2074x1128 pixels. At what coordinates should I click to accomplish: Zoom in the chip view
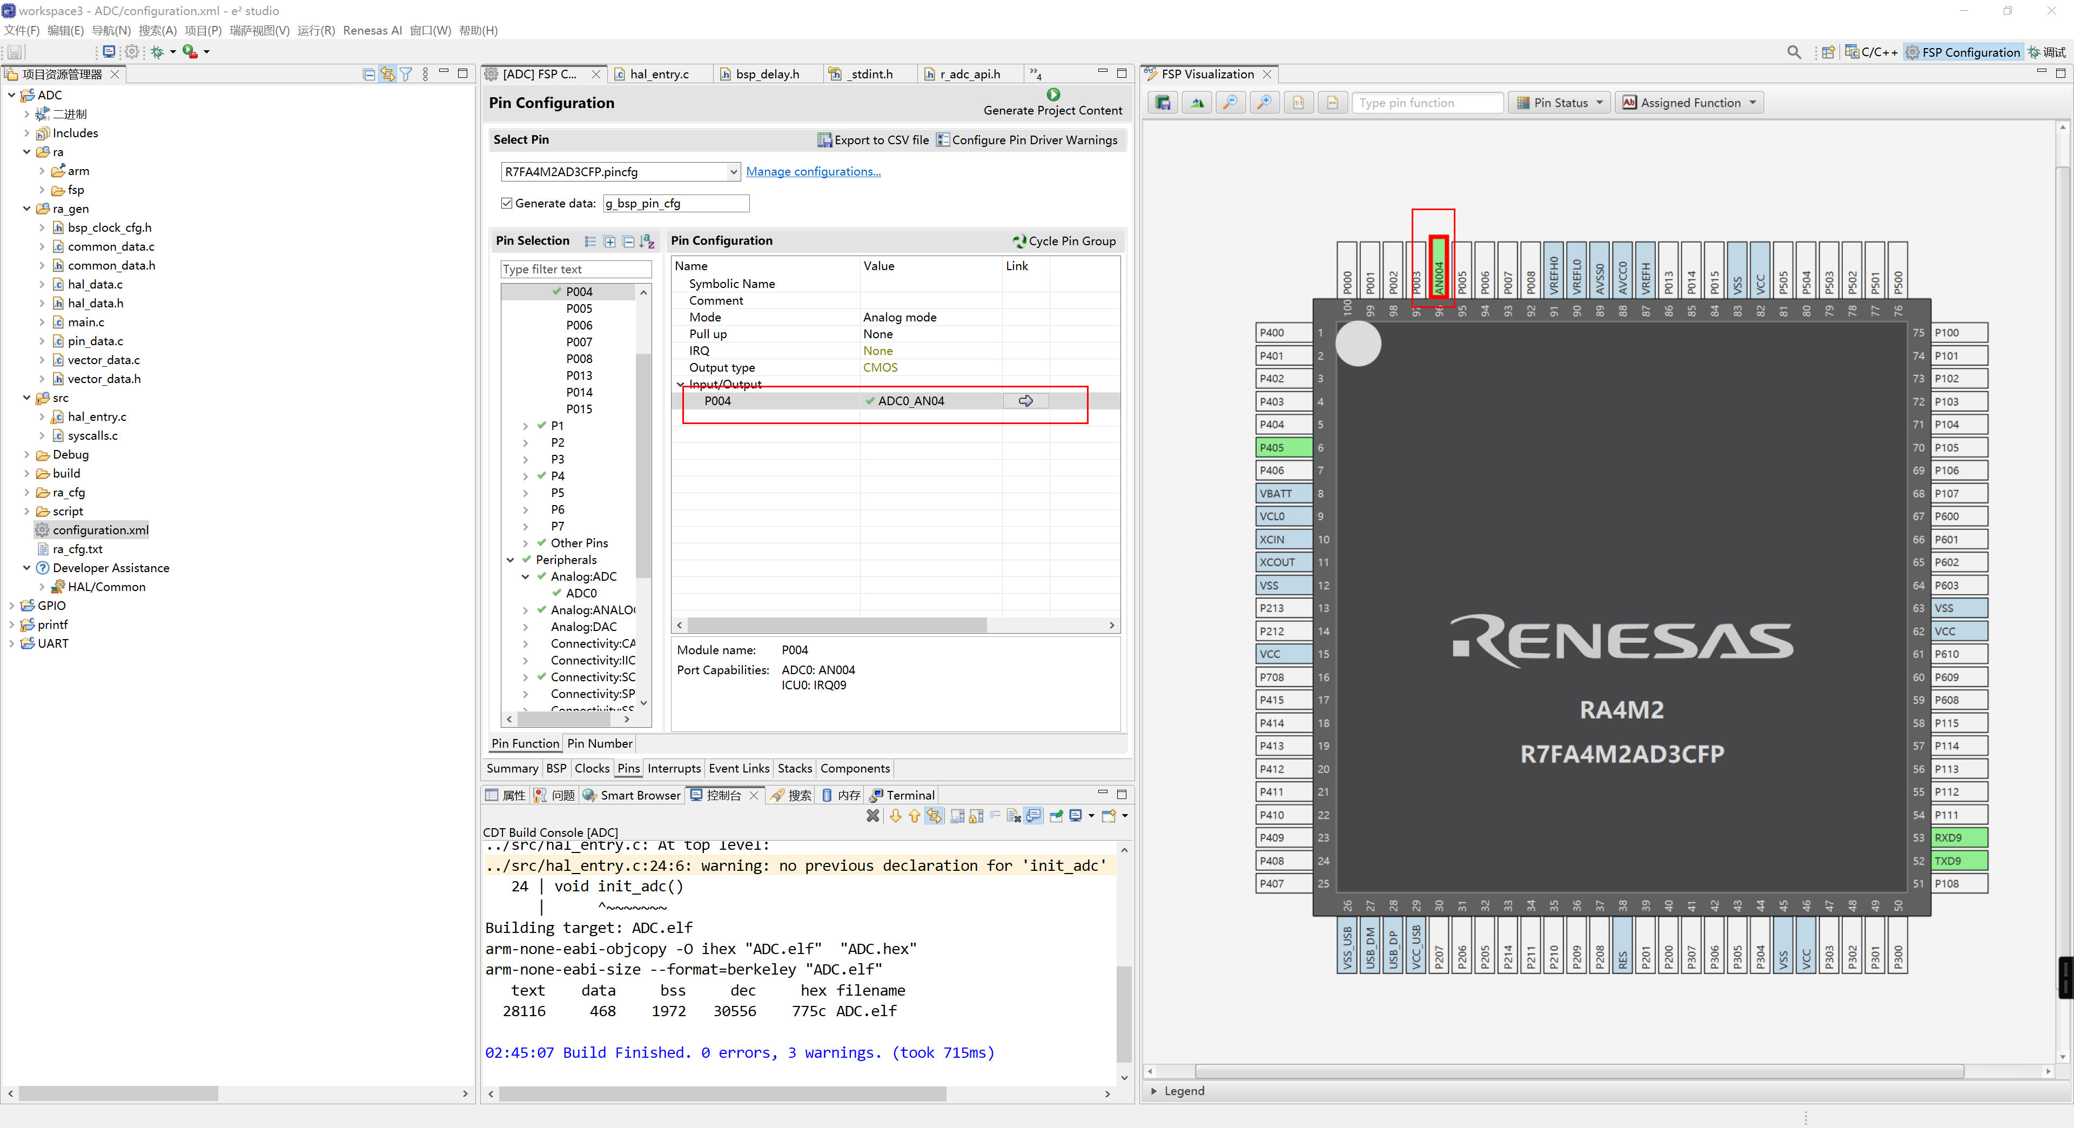point(1265,103)
